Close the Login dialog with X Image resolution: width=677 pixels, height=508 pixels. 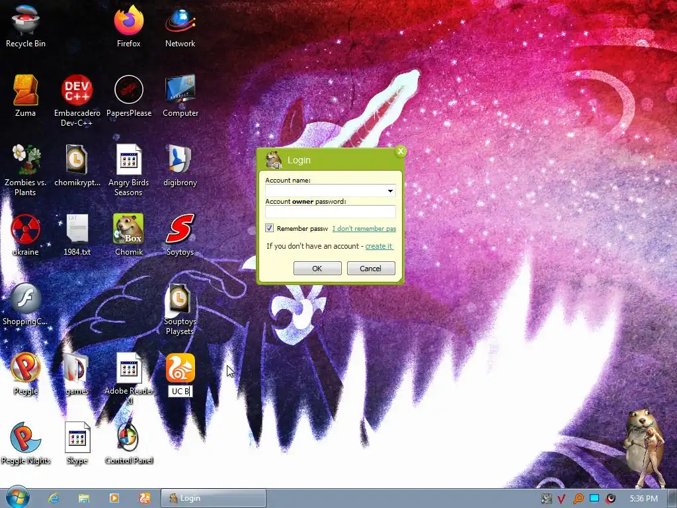(x=401, y=151)
